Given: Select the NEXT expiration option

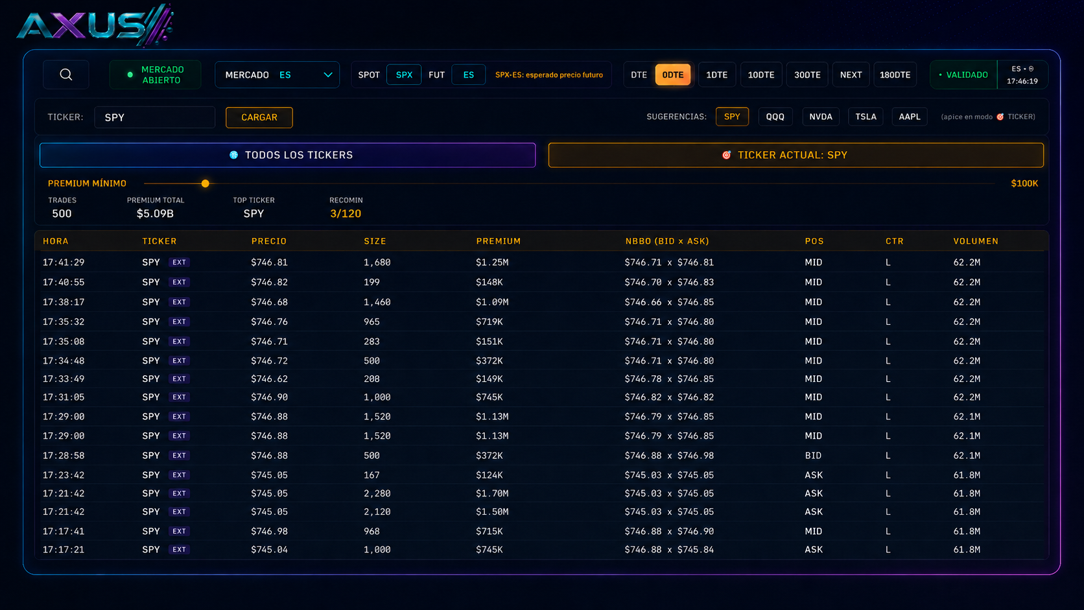Looking at the screenshot, I should [x=851, y=75].
